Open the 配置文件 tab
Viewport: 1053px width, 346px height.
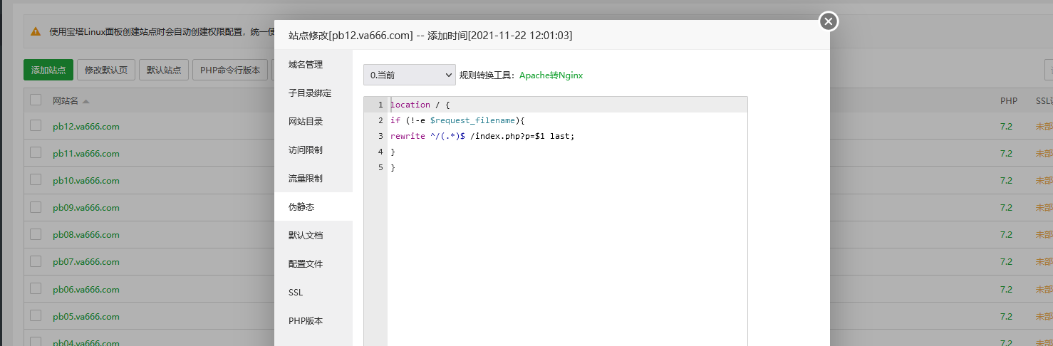coord(313,263)
